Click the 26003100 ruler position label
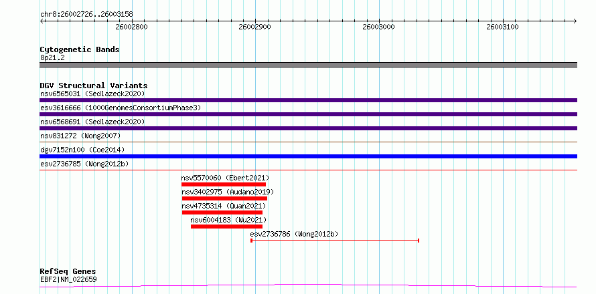This screenshot has height=294, width=596. point(502,27)
